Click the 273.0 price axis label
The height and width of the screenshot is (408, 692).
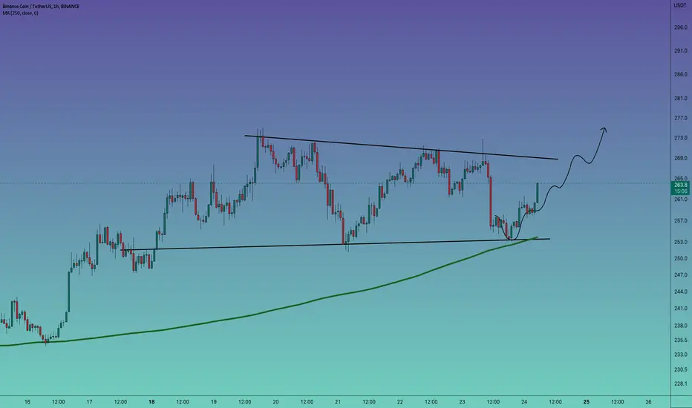tap(681, 138)
